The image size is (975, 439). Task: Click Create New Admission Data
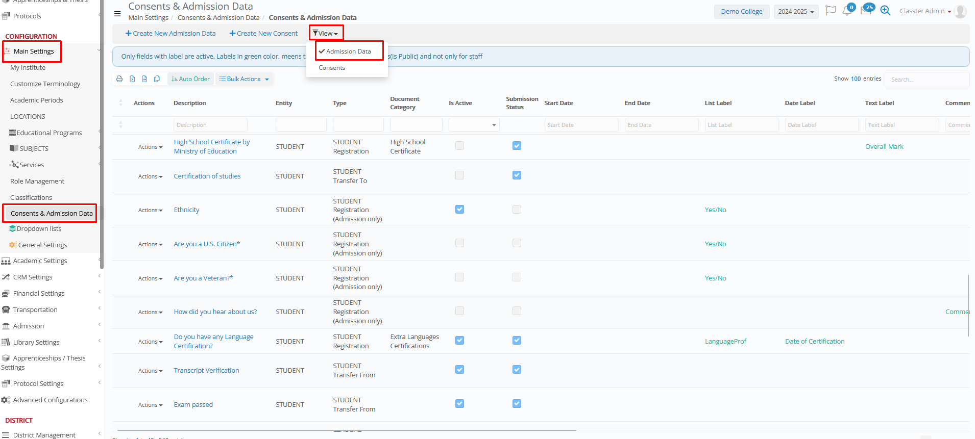coord(170,34)
